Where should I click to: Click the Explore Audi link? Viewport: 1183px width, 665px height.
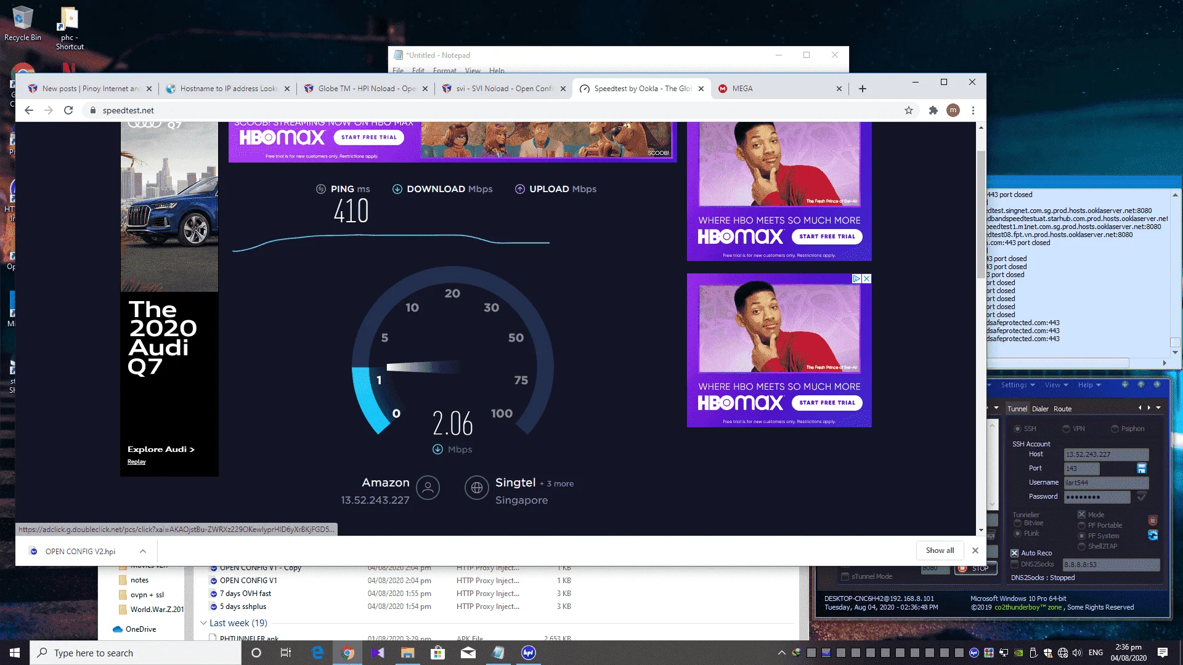(x=161, y=449)
